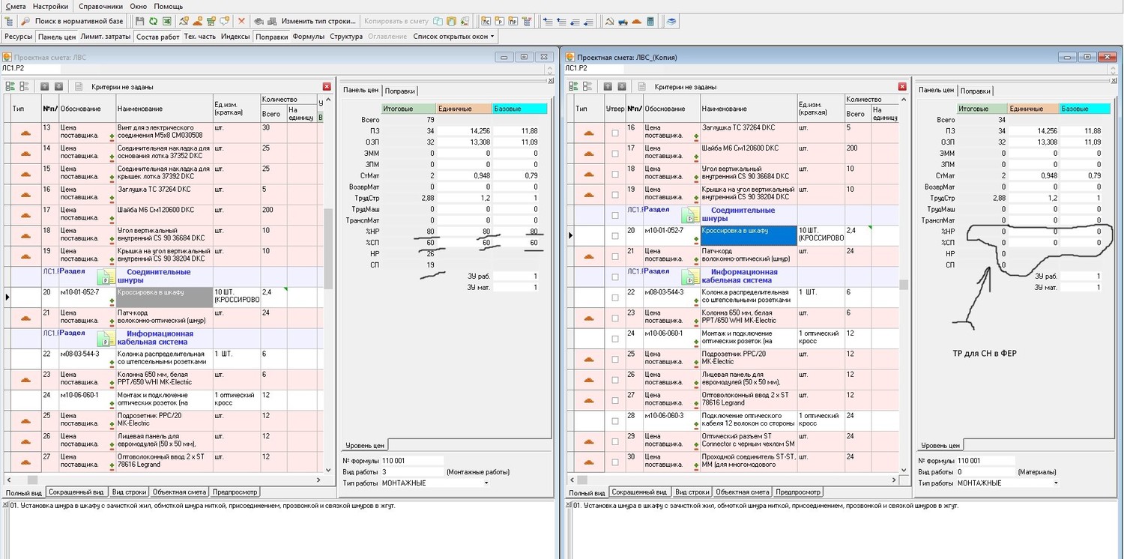Expand the Тип работы combo in the right window
Viewport: 1124px width, 559px height.
1057,483
